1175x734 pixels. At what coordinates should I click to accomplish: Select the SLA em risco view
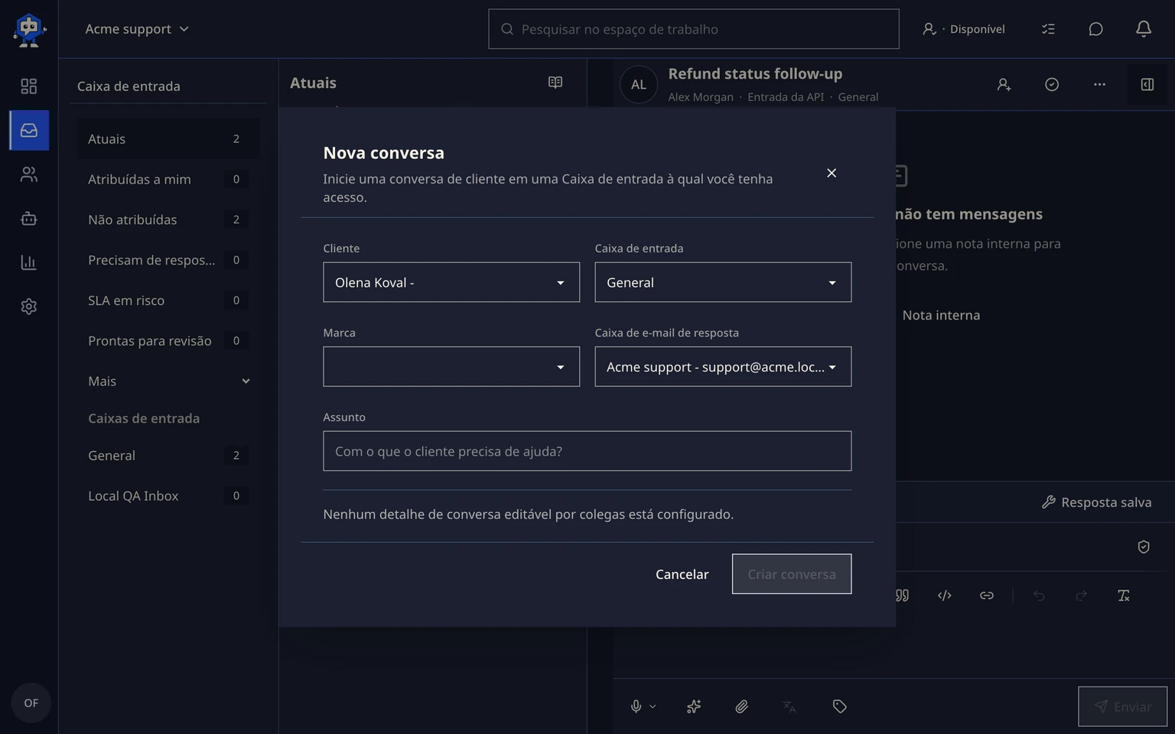click(168, 300)
